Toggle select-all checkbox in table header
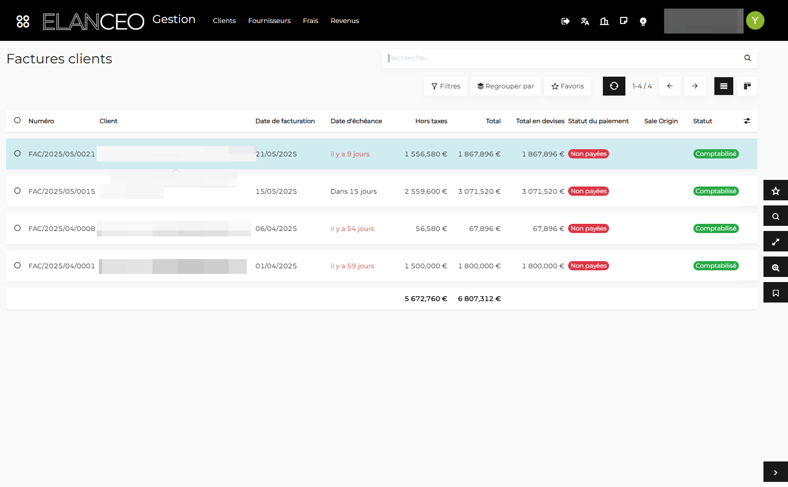Screen dimensions: 788x487 point(17,121)
